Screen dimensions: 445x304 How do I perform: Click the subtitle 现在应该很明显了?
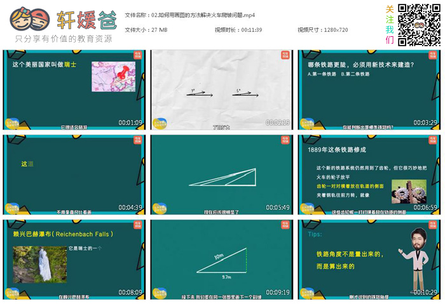pyautogui.click(x=222, y=212)
